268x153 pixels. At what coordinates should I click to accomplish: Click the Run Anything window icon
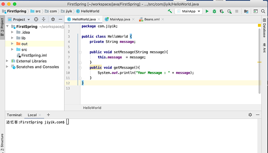click(x=255, y=11)
